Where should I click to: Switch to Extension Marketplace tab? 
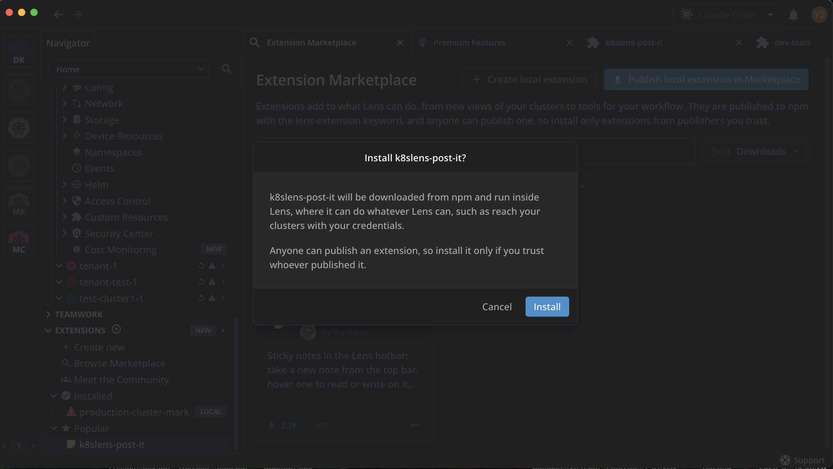[x=311, y=42]
